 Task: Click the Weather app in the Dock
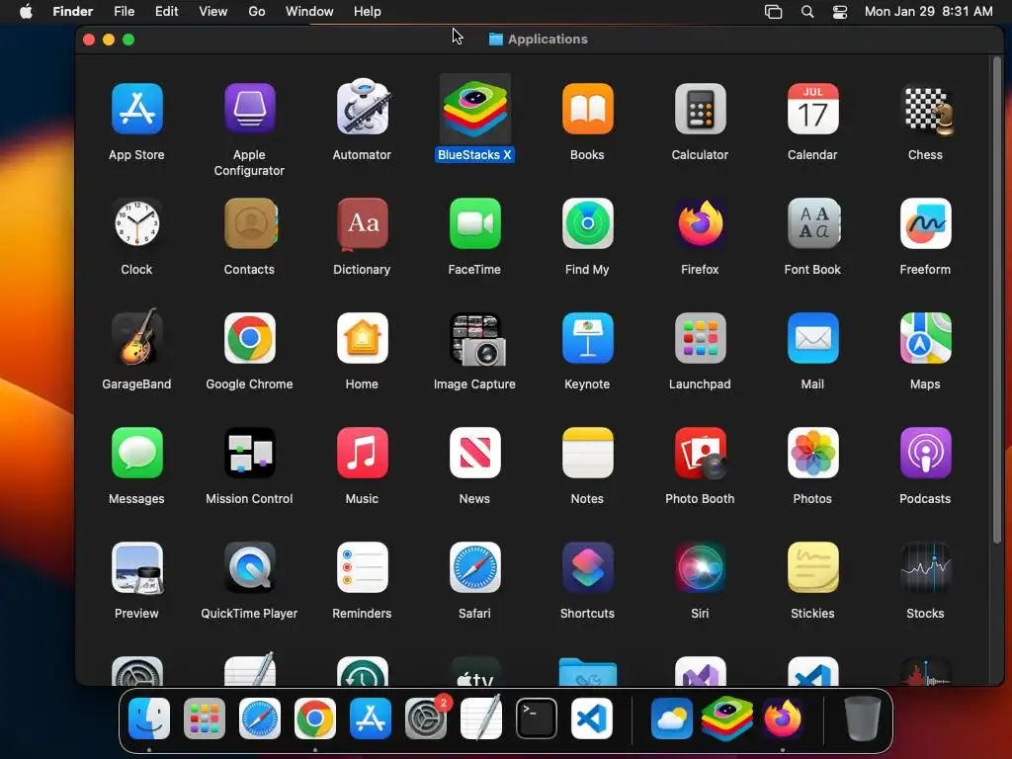pos(671,718)
